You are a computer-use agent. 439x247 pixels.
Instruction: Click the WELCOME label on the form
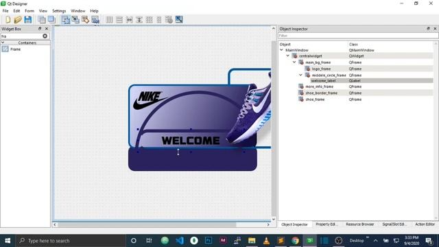[191, 141]
